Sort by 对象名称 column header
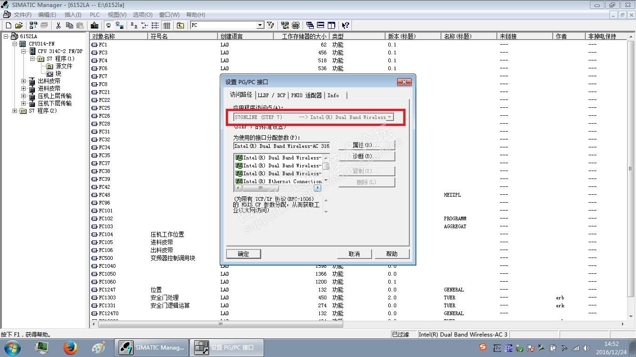 click(119, 36)
